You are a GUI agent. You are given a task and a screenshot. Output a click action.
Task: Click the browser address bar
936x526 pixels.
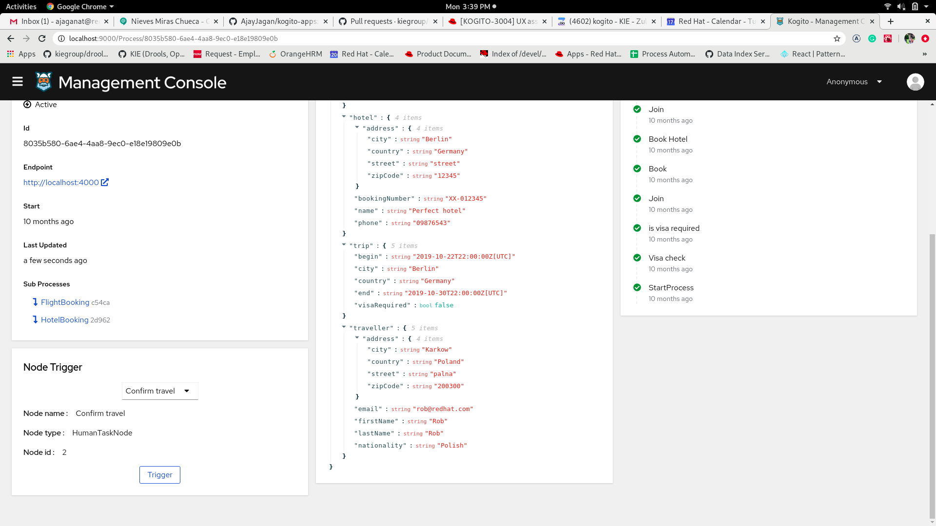439,38
